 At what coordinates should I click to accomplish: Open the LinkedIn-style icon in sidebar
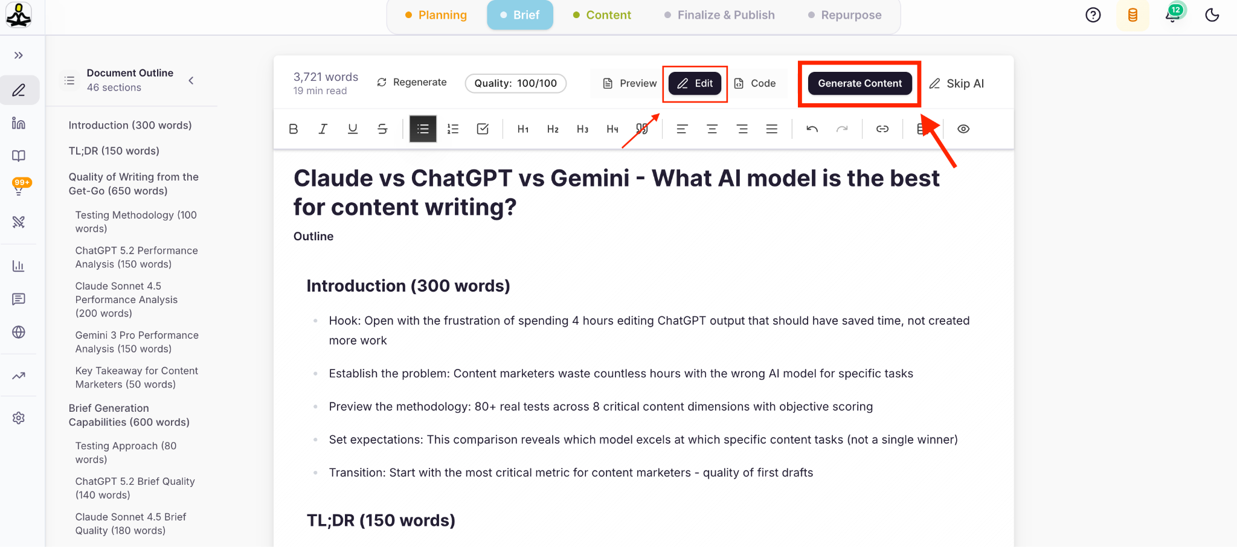pyautogui.click(x=19, y=123)
